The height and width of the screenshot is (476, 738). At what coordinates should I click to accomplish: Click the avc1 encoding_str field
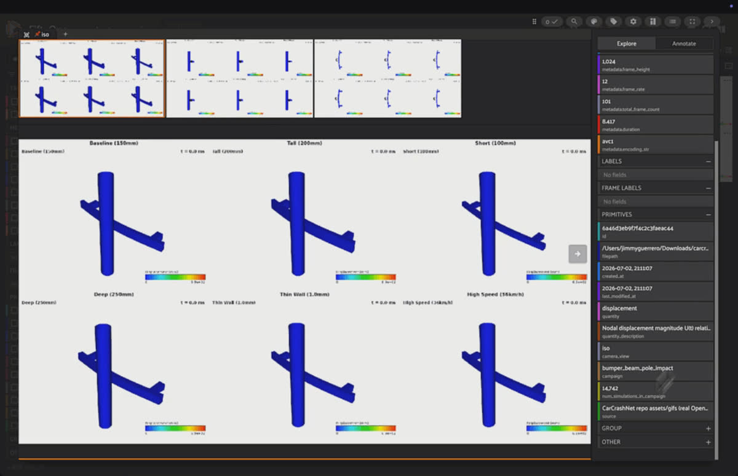(x=656, y=144)
